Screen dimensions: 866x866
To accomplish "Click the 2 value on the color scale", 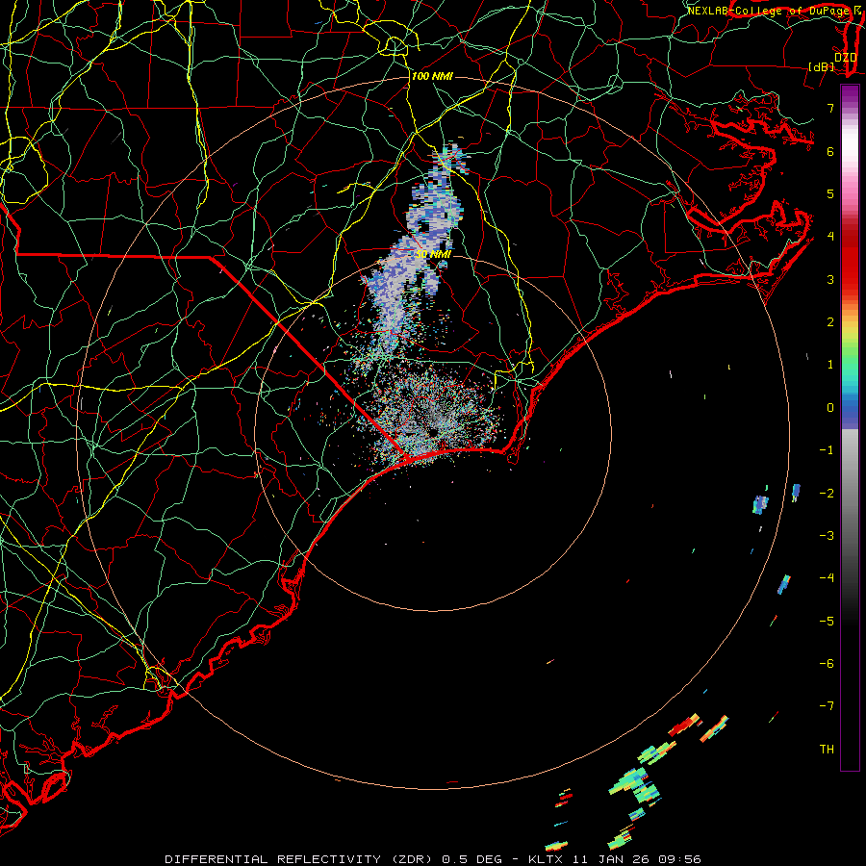I will pyautogui.click(x=830, y=322).
